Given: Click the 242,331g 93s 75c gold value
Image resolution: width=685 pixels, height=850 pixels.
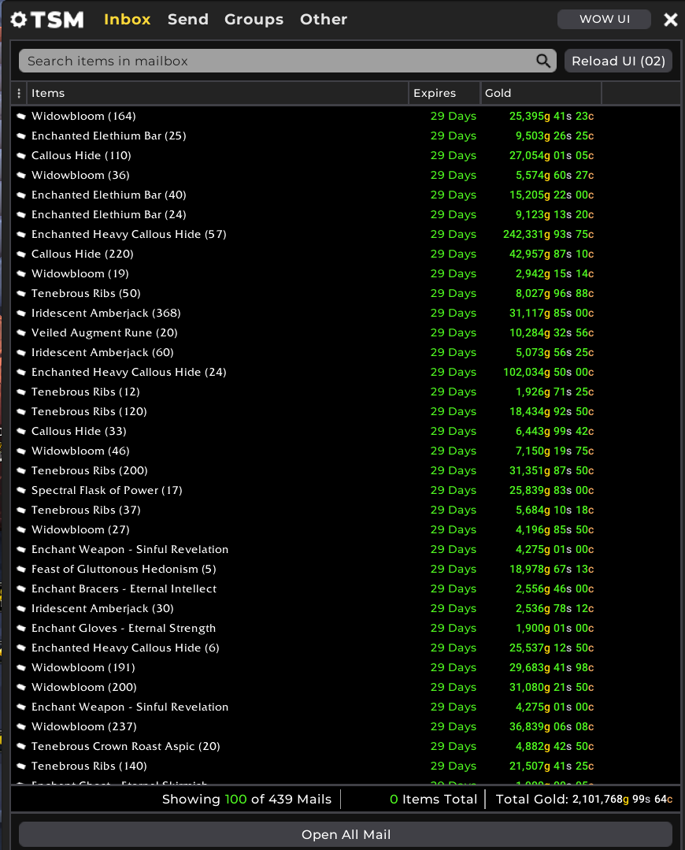Looking at the screenshot, I should (x=549, y=234).
